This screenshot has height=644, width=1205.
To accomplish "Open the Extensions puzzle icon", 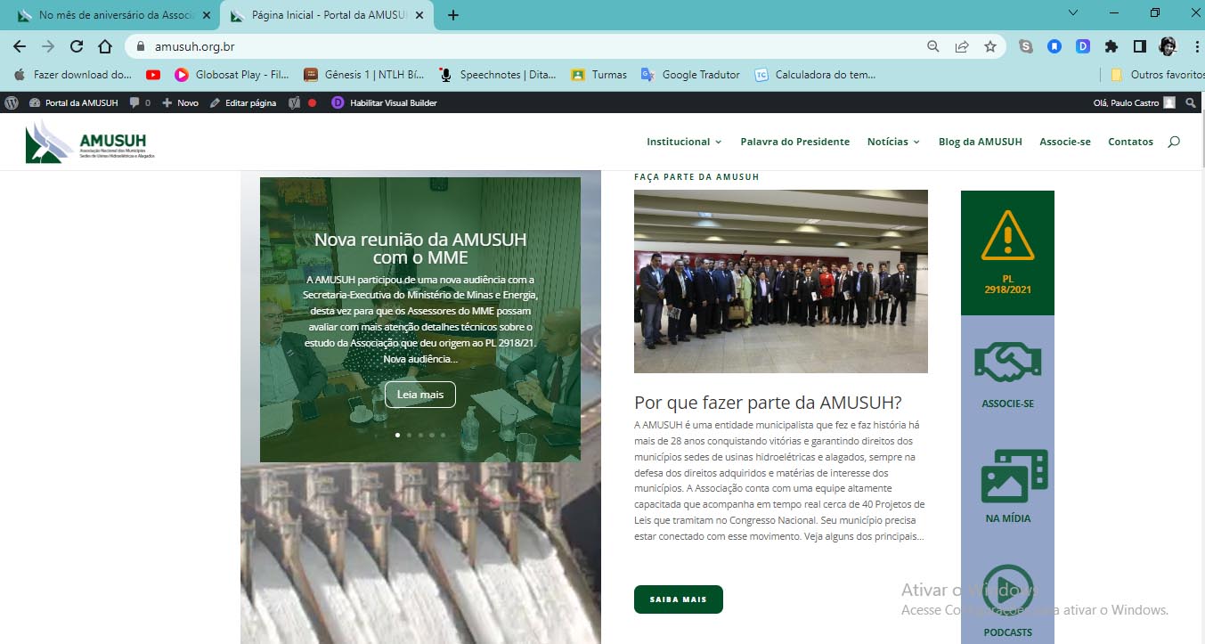I will 1111,46.
